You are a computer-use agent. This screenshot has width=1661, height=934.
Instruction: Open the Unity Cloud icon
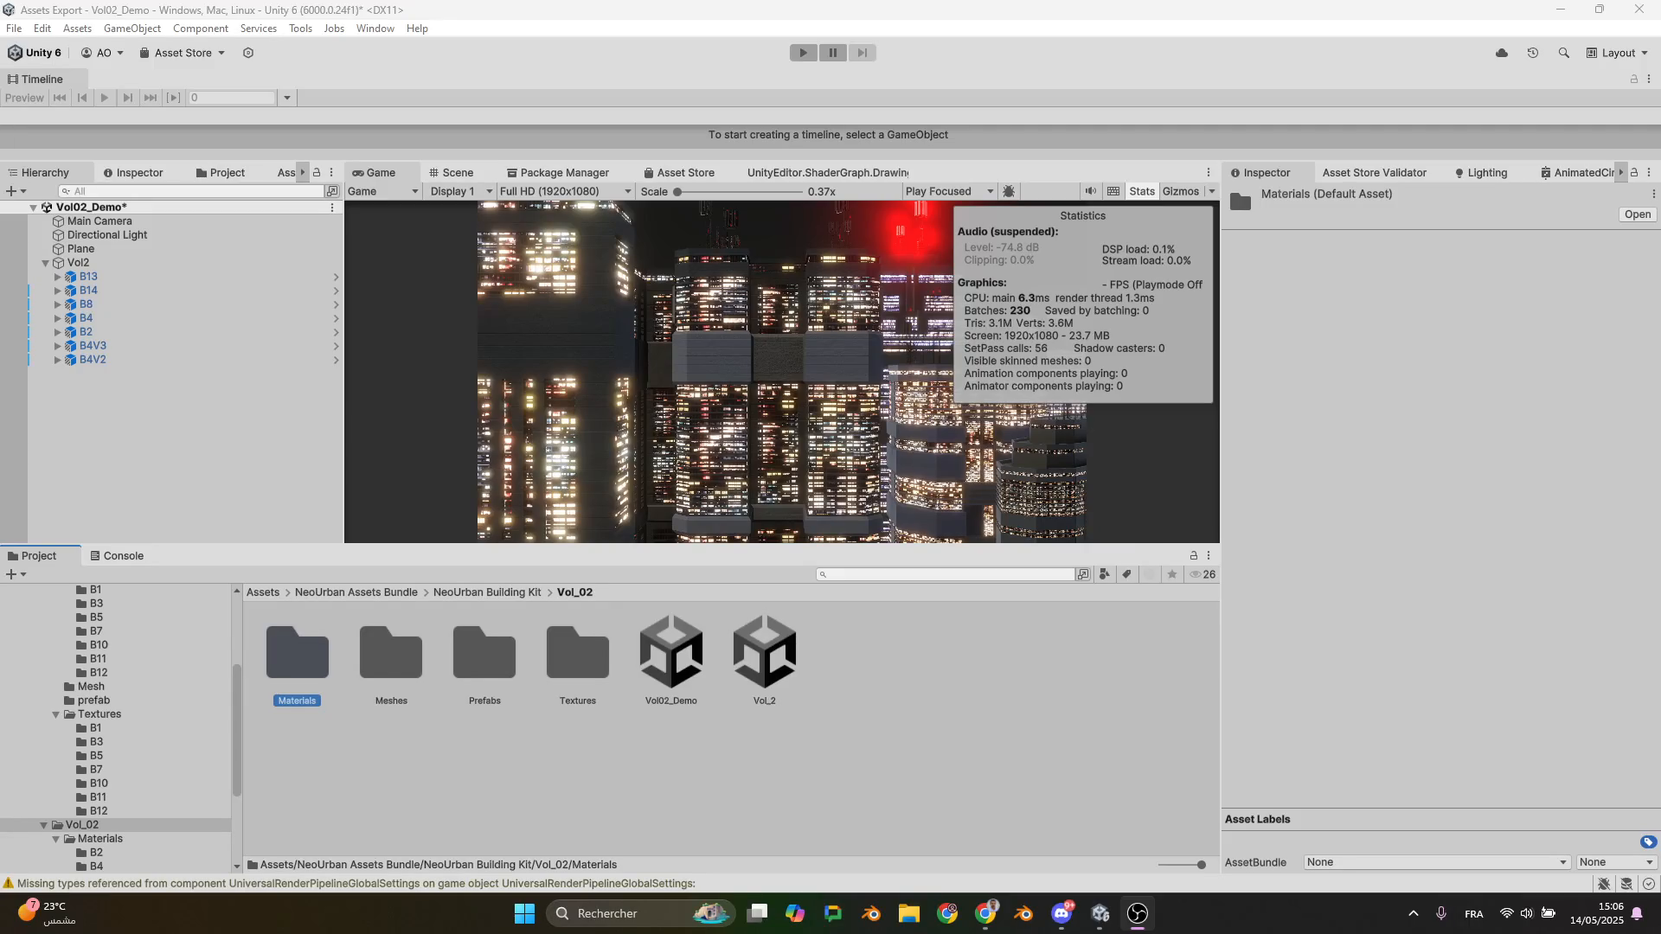pyautogui.click(x=1502, y=53)
